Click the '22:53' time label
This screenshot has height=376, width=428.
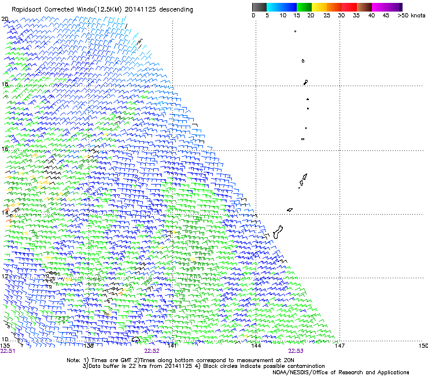pyautogui.click(x=296, y=351)
